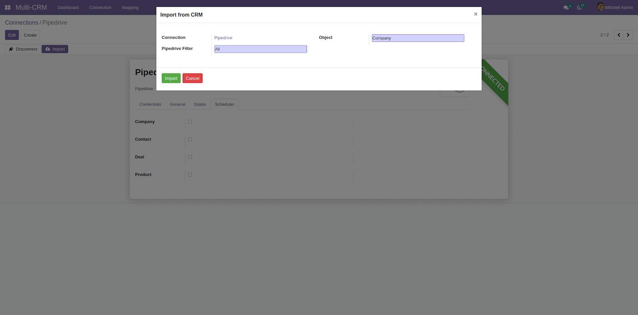The height and width of the screenshot is (315, 638).
Task: Click the Edit button
Action: coord(12,35)
